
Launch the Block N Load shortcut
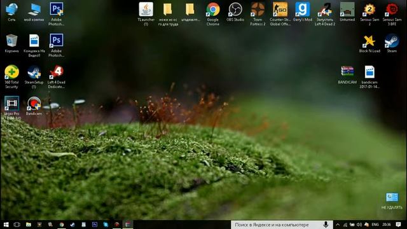pyautogui.click(x=369, y=44)
